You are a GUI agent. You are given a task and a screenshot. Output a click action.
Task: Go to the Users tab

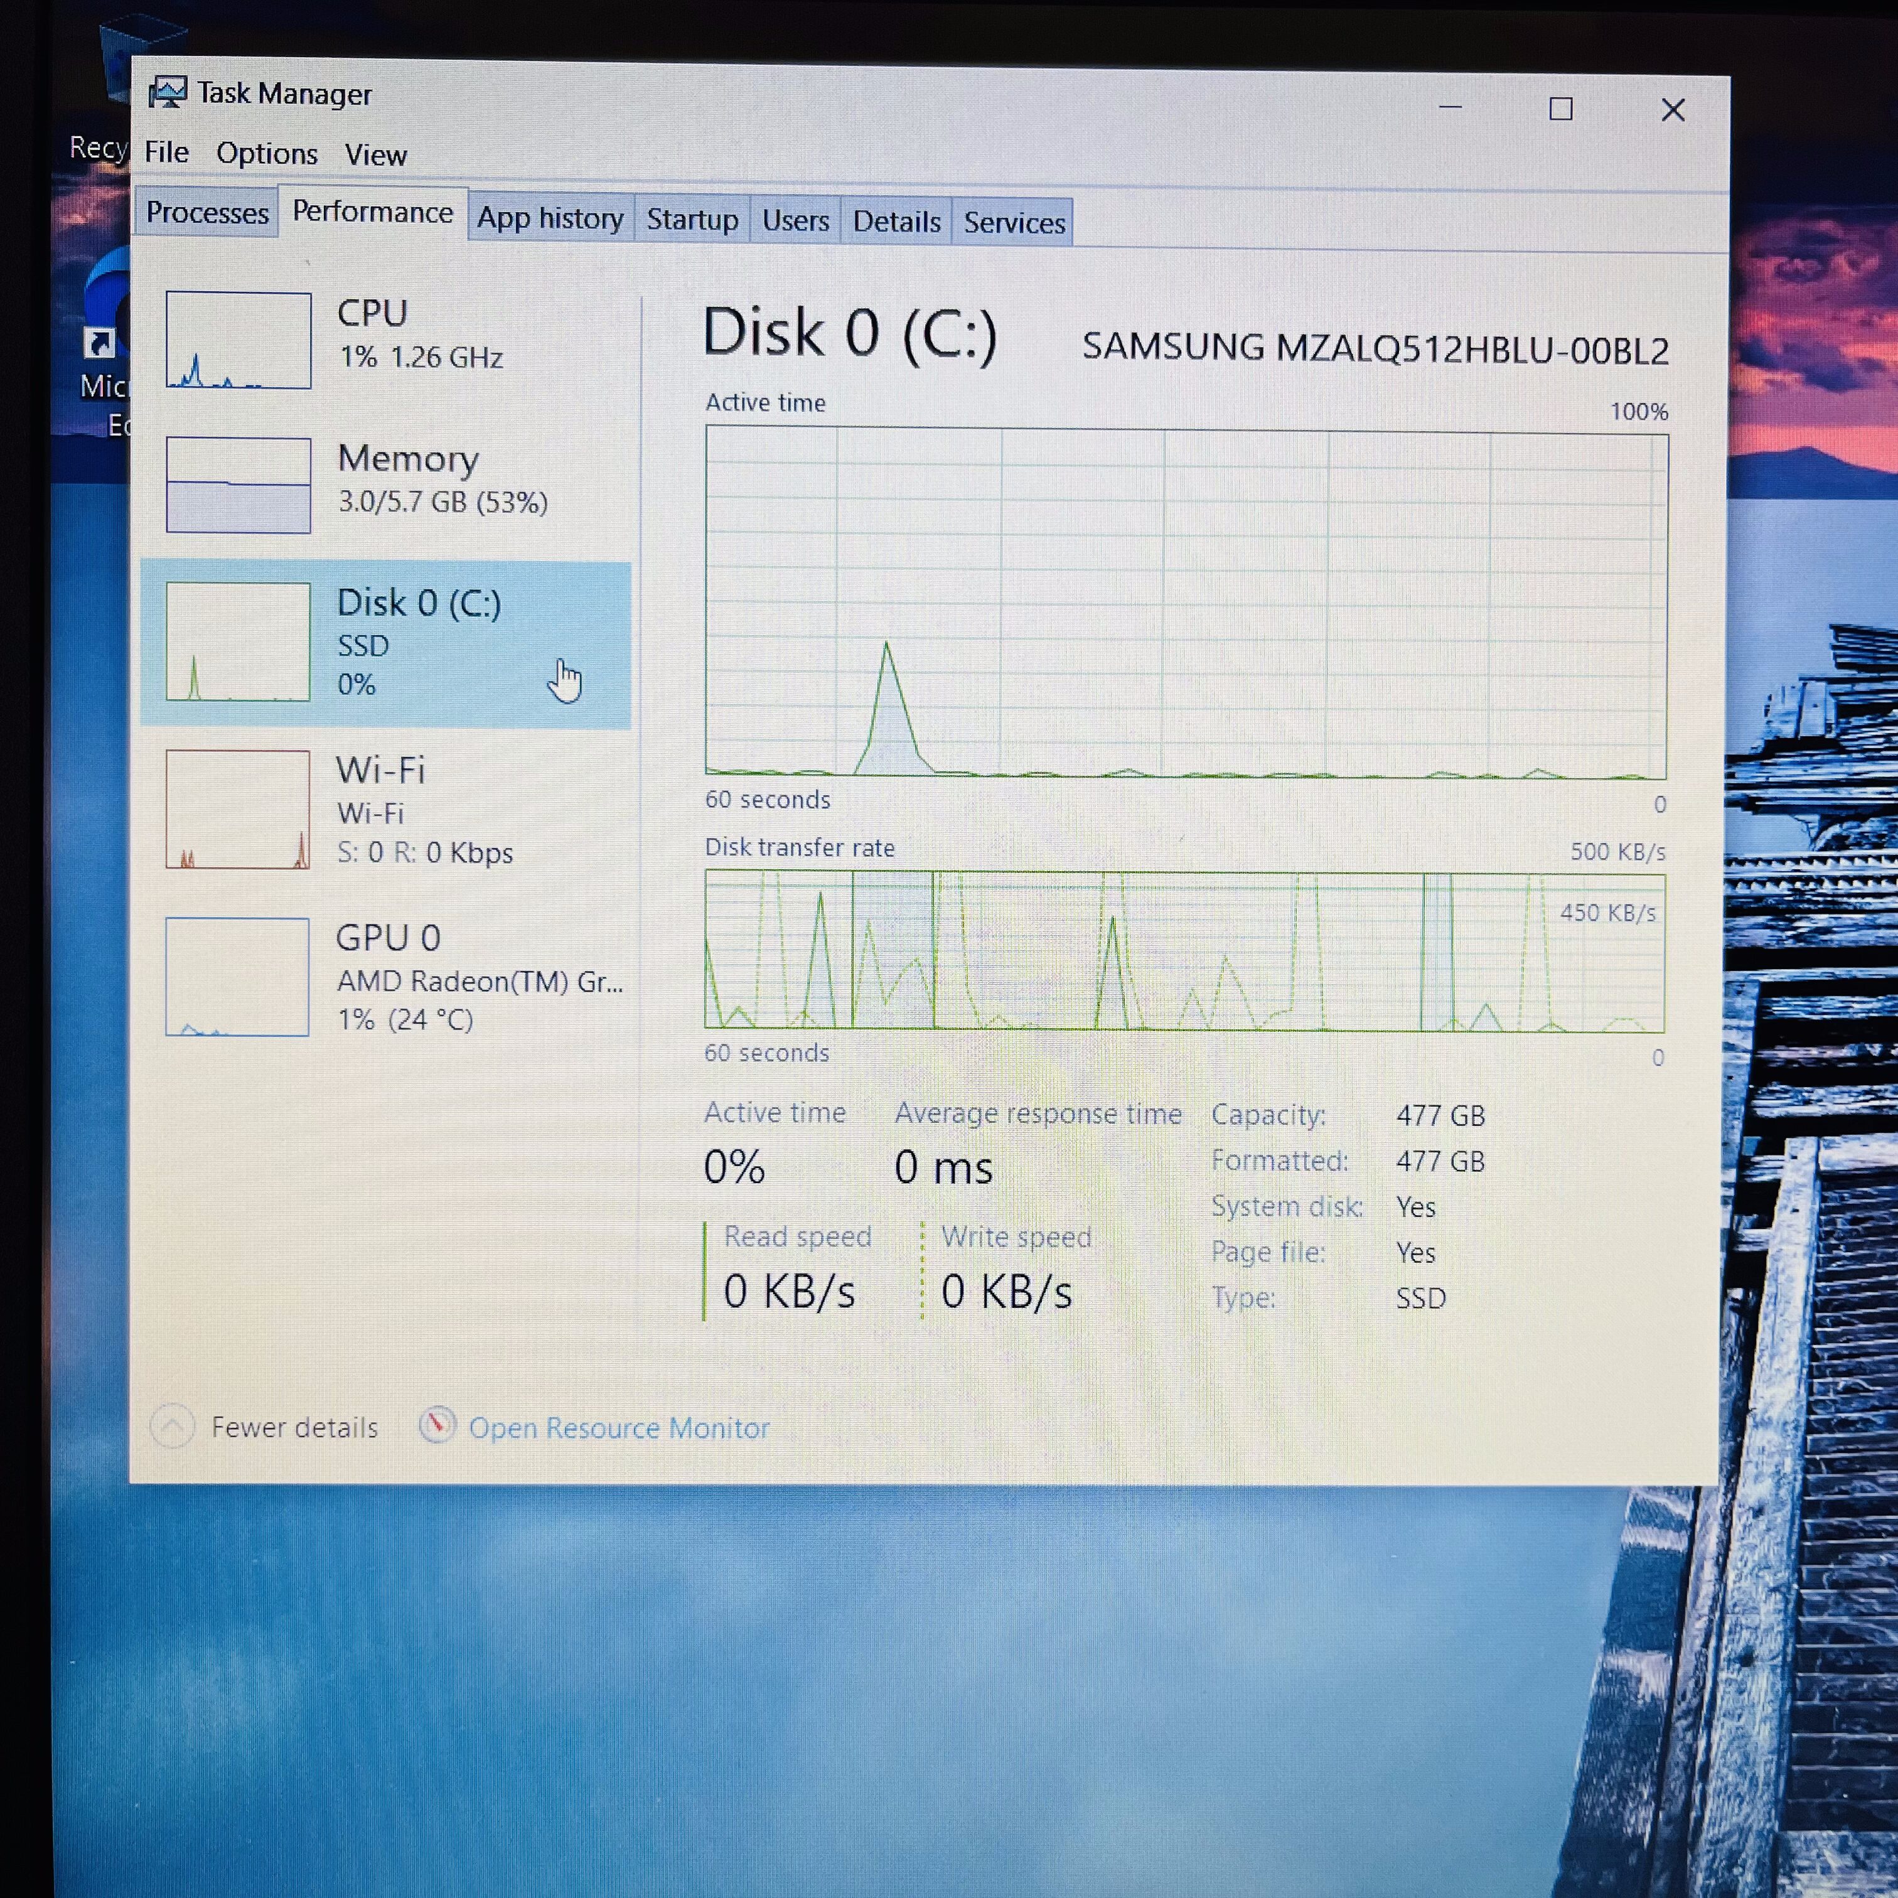pyautogui.click(x=795, y=220)
